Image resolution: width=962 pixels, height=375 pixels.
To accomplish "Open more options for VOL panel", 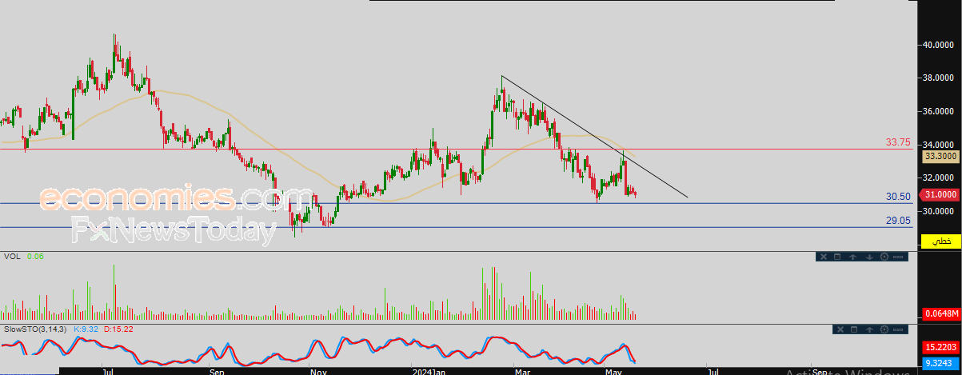I will tap(898, 257).
